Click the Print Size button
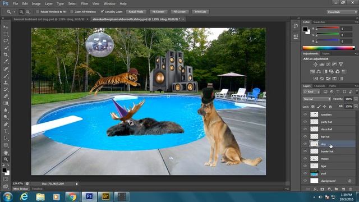 point(200,12)
